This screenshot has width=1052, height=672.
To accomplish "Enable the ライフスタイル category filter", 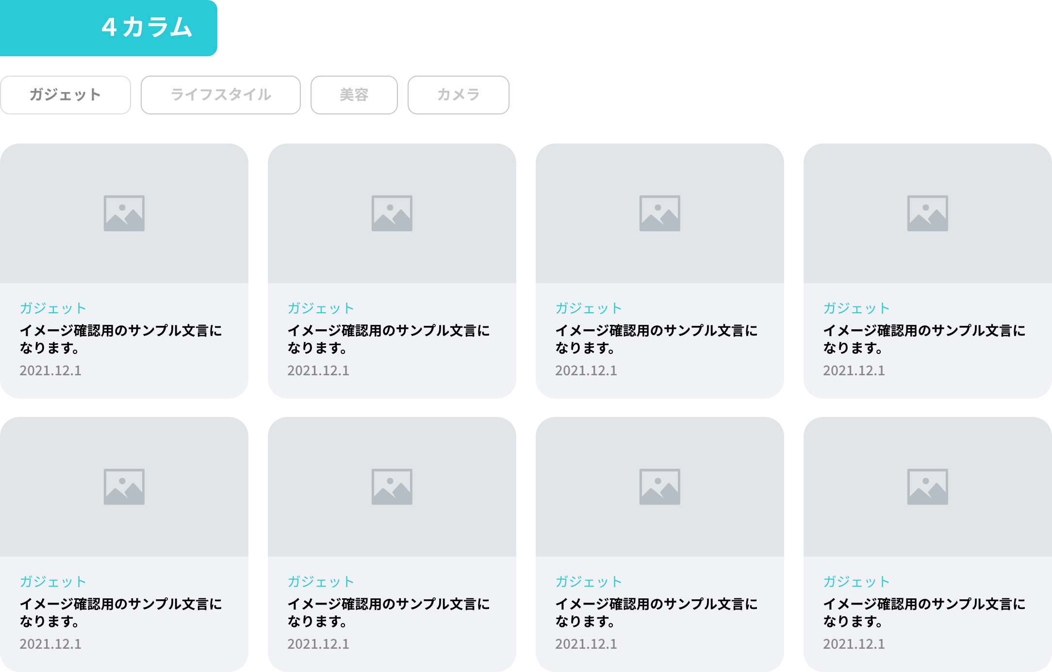I will tap(220, 95).
